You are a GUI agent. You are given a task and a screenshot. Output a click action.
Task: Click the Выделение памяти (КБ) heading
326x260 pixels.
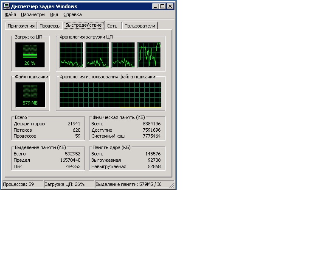(40, 147)
